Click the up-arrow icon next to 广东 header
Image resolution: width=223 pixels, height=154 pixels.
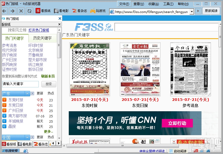pos(32,93)
